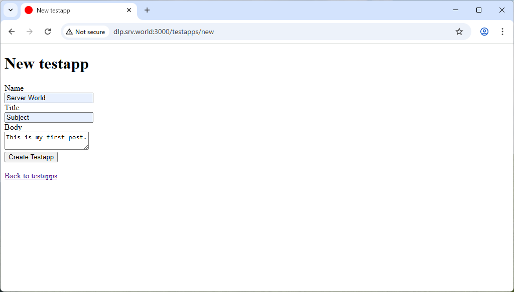This screenshot has width=514, height=292.
Task: Expand the Not secure site information panel
Action: (85, 31)
